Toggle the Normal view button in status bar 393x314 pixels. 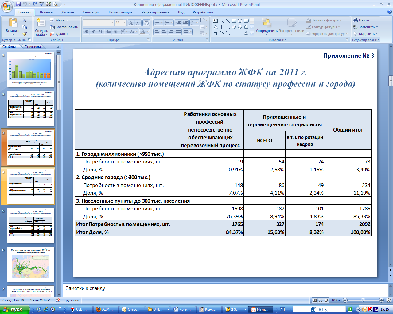[x=315, y=301]
